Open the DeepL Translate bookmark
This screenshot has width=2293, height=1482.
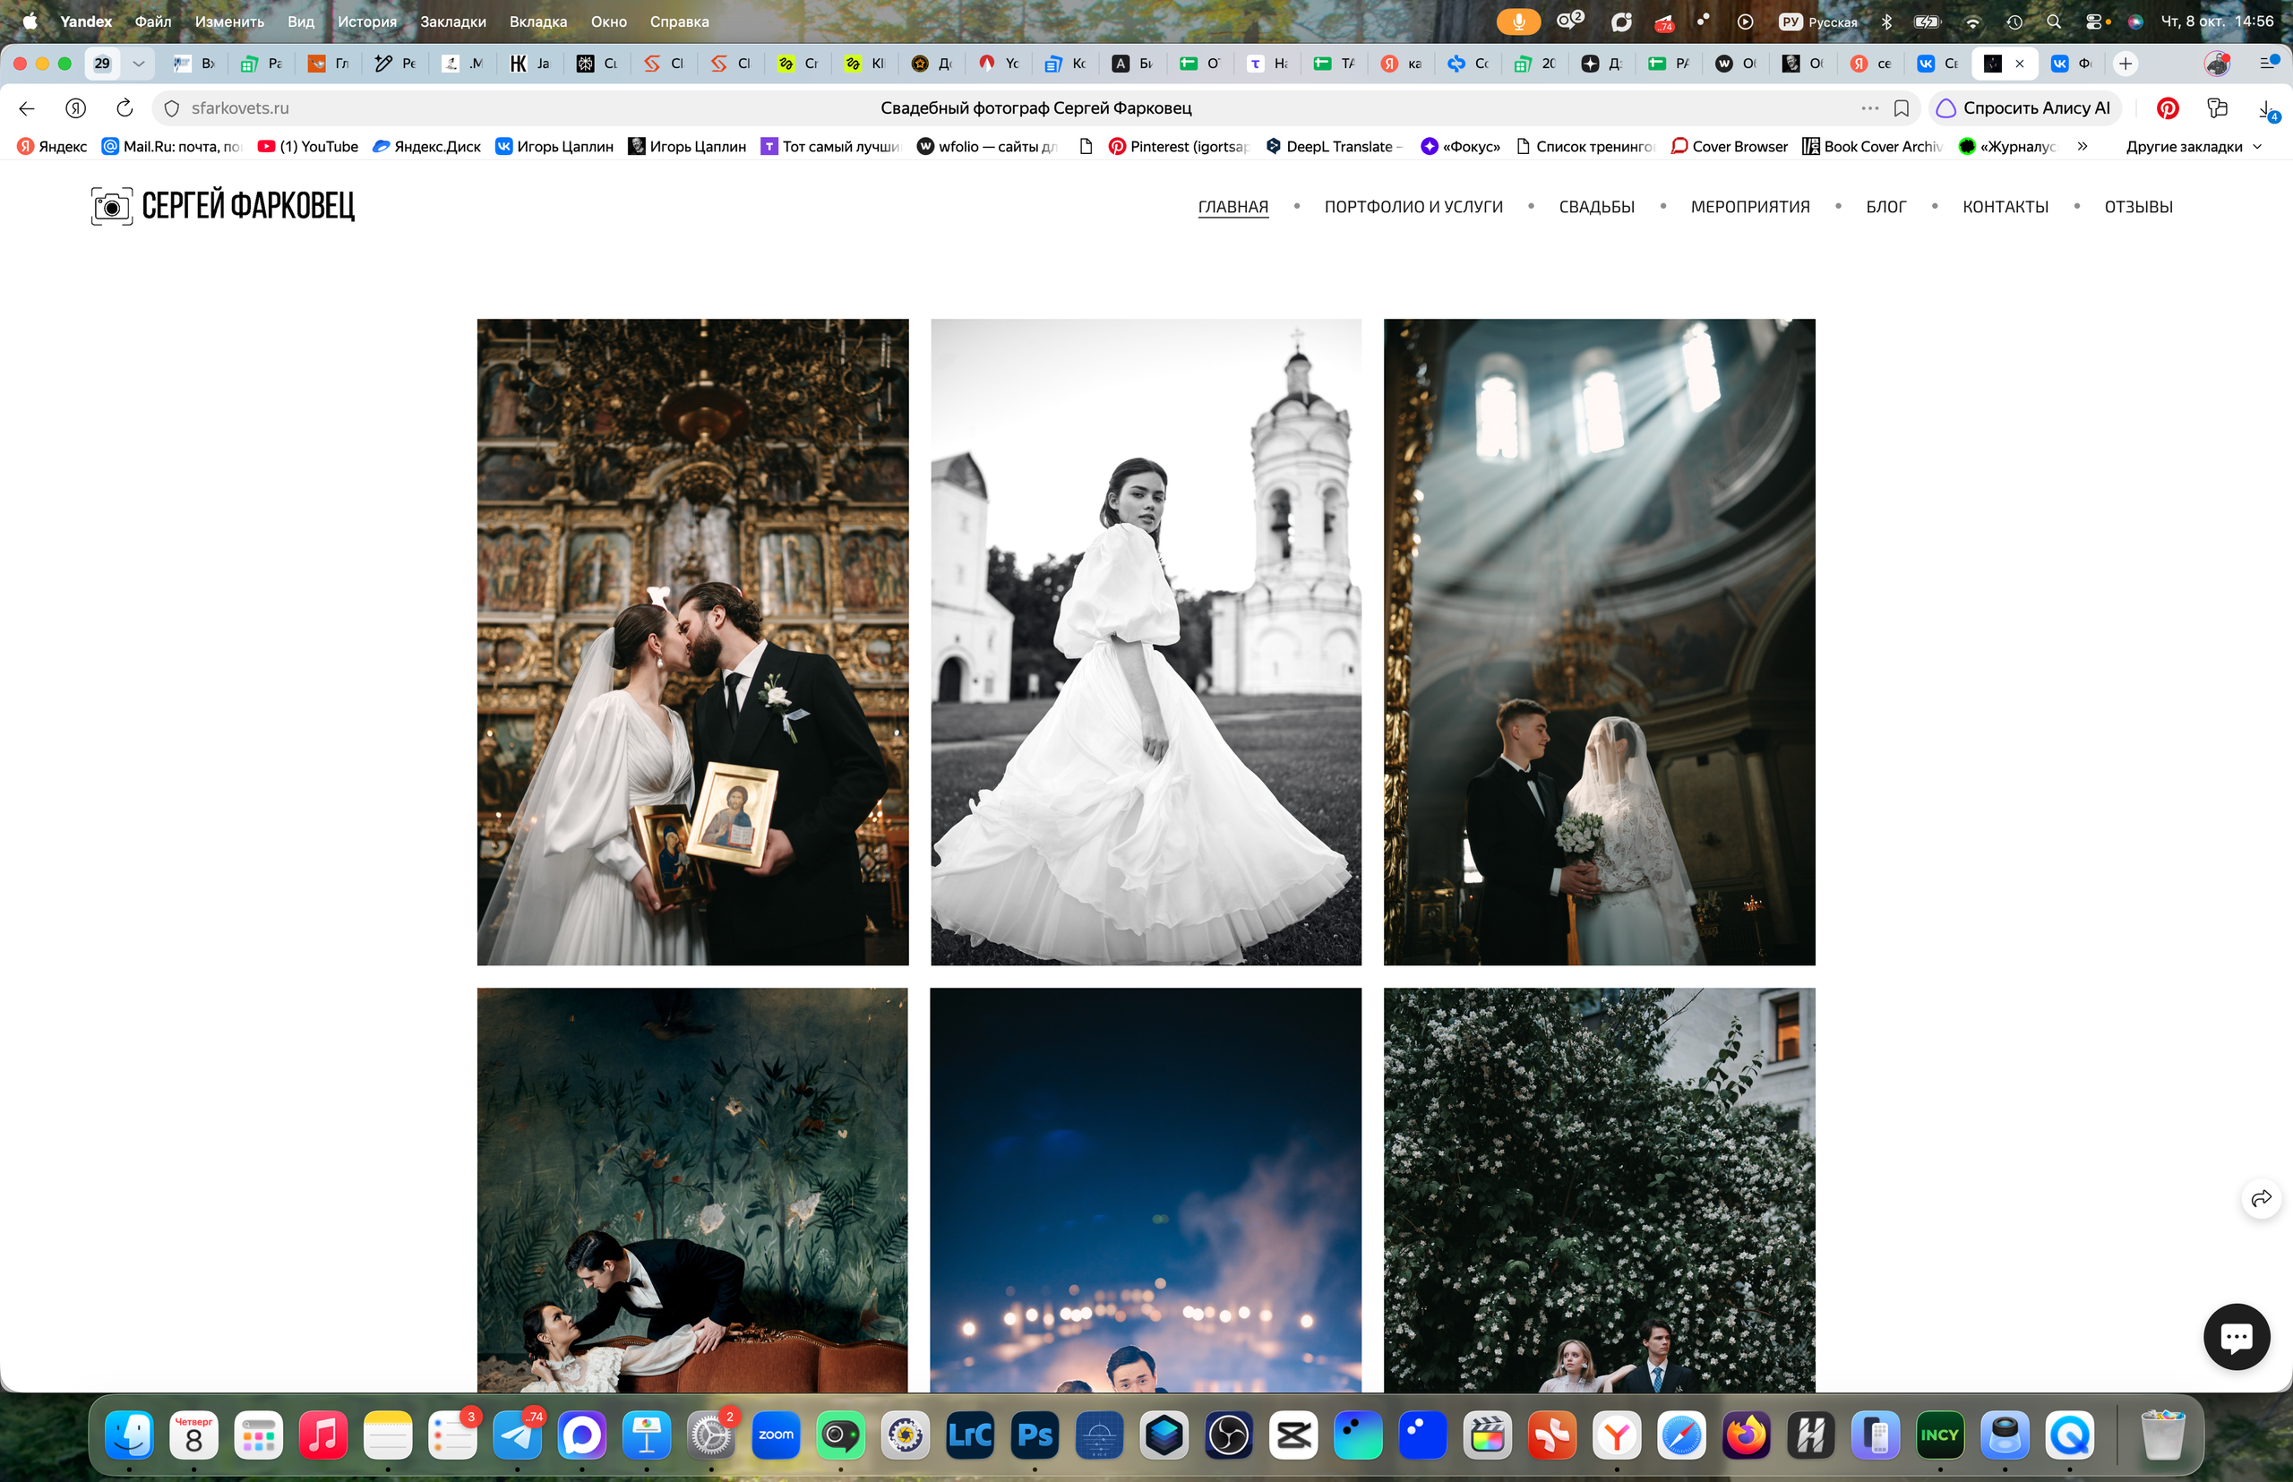(x=1335, y=146)
